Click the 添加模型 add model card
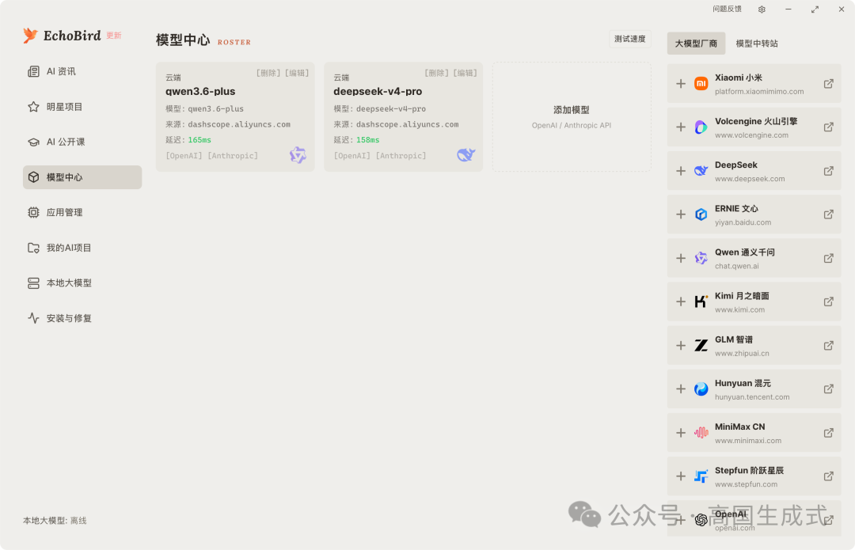 (572, 116)
